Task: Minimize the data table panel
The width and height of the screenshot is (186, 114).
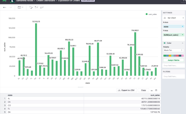Action: pos(152,91)
